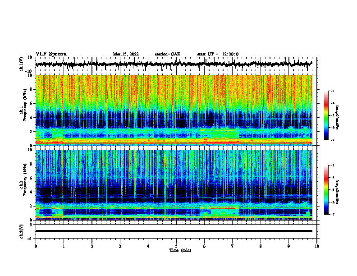This screenshot has height=276, width=357.
Task: Click time axis tick label "1"
Action: coord(64,246)
